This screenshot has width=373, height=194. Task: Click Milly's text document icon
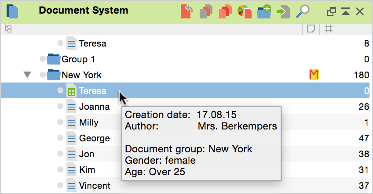point(71,122)
